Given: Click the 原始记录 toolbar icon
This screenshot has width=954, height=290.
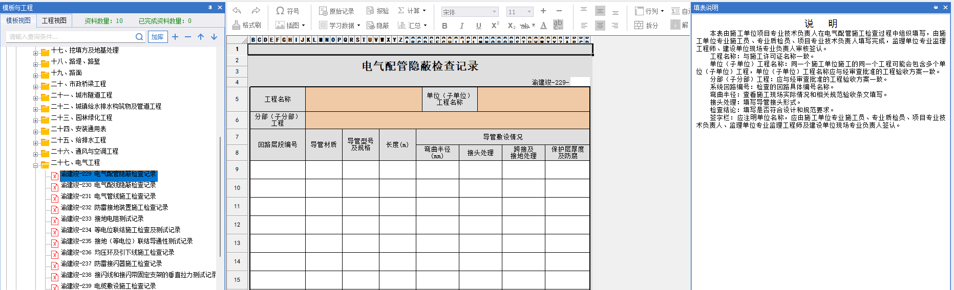Looking at the screenshot, I should click(336, 11).
